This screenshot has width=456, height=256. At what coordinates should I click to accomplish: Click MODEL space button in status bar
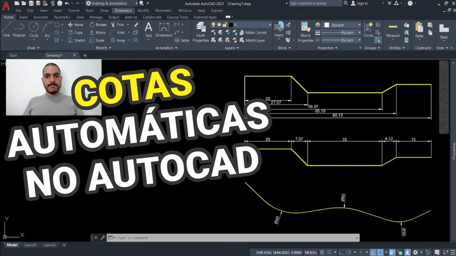pyautogui.click(x=311, y=252)
